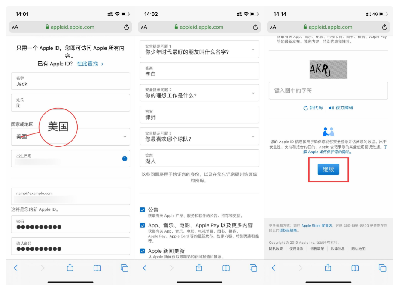This screenshot has width=396, height=291.
Task: Tap the forward arrow on the 14:02 screen
Action: [x=172, y=268]
